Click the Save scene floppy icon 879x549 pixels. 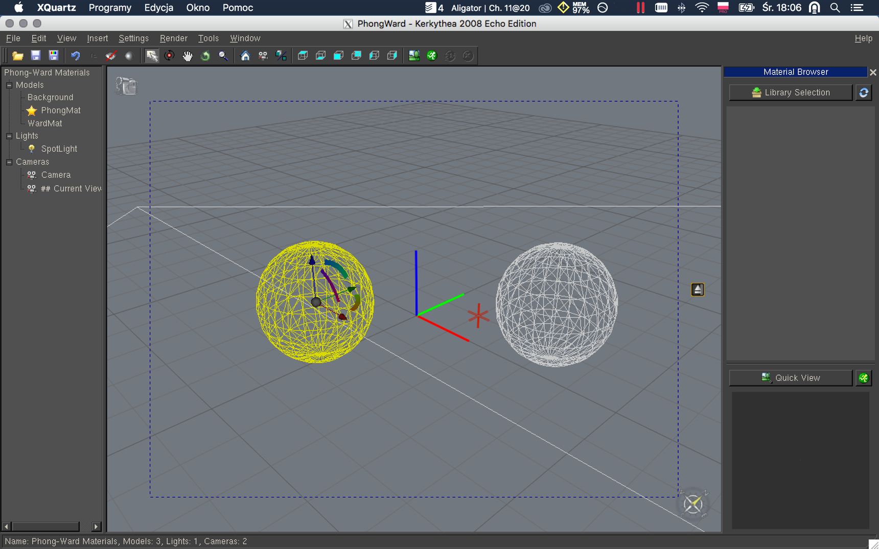click(x=35, y=56)
